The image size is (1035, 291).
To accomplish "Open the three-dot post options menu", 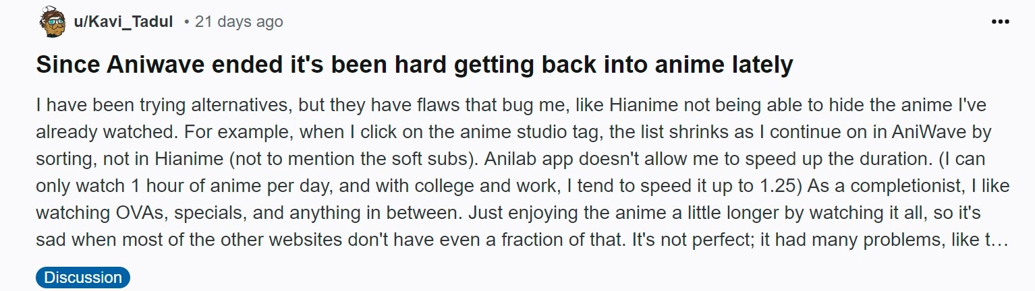I will (x=999, y=22).
